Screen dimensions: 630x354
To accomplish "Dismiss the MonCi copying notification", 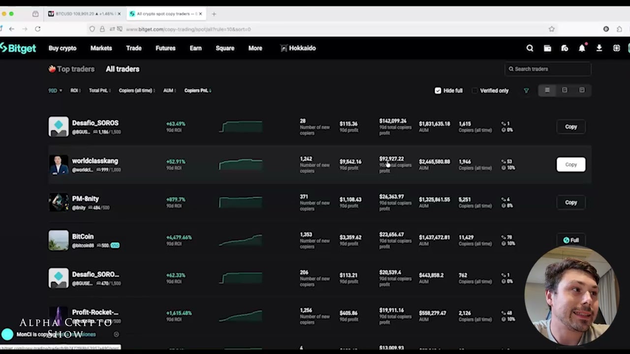I will coord(116,334).
